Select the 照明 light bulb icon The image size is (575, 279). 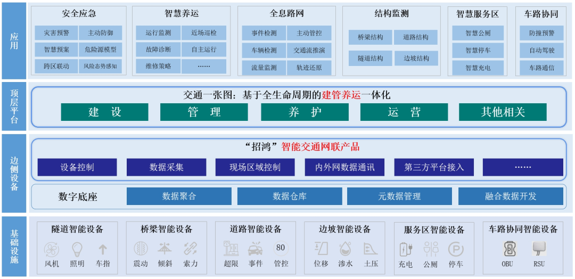point(77,249)
